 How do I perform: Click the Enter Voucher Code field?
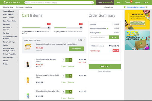(x=100, y=37)
